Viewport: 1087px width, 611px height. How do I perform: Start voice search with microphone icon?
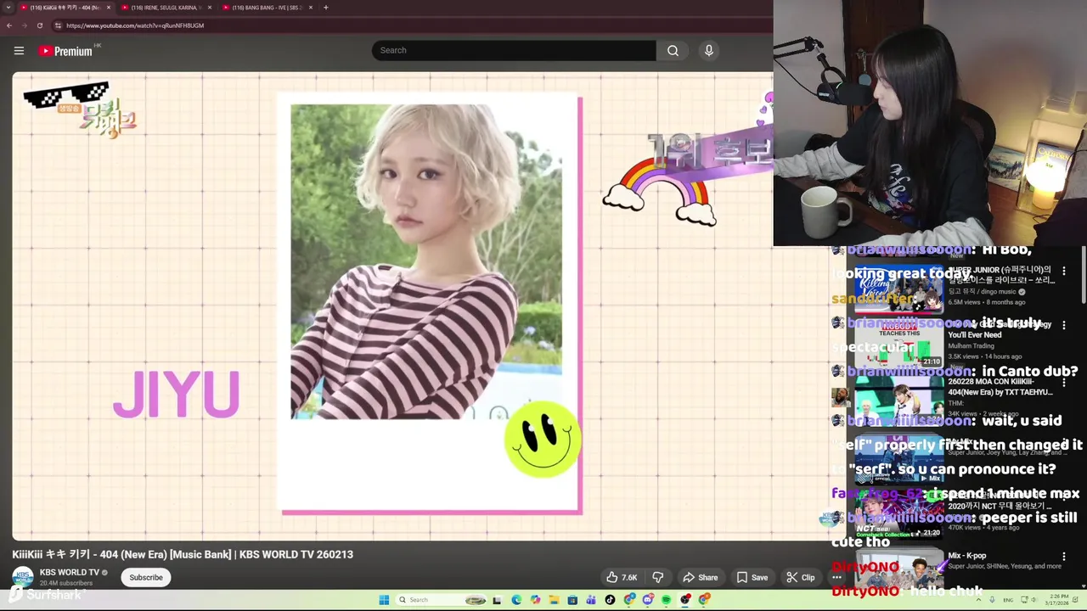tap(708, 50)
